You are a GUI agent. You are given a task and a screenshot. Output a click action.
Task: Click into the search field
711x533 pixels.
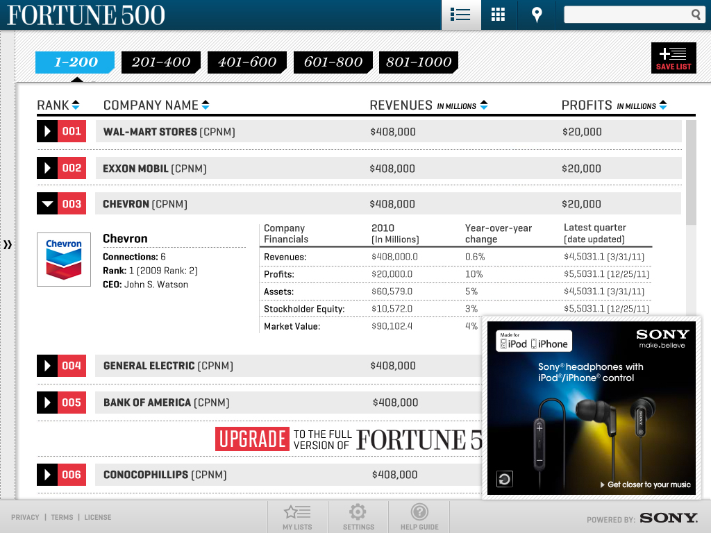[627, 15]
